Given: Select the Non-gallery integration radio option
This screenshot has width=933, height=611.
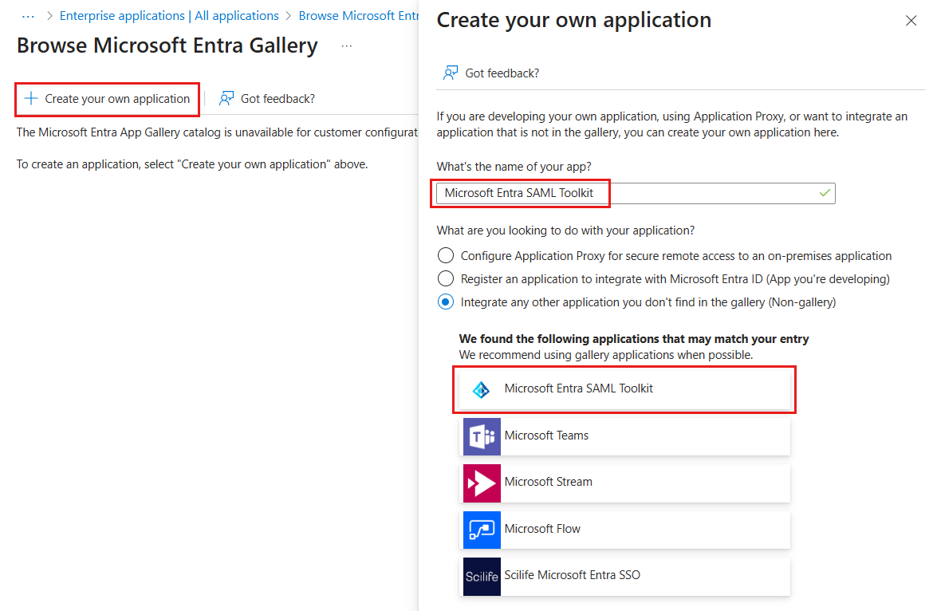Looking at the screenshot, I should click(445, 302).
